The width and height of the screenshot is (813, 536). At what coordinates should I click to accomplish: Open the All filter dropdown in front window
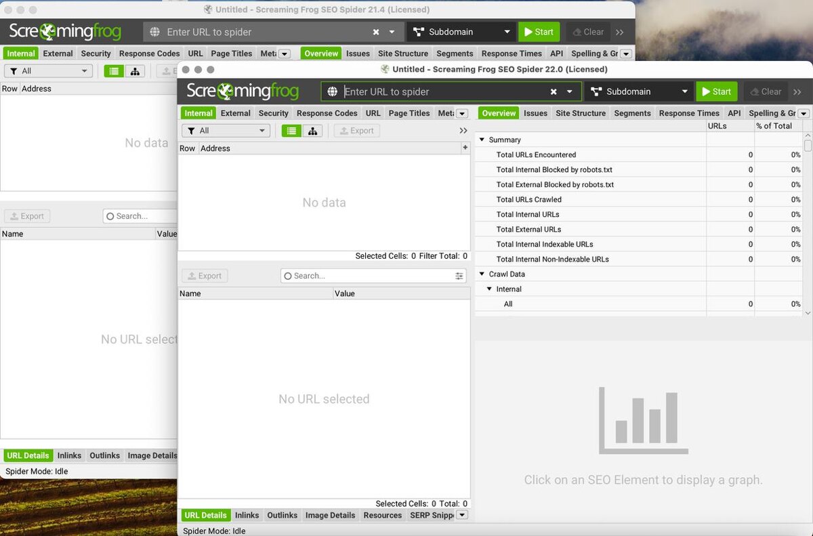click(226, 131)
